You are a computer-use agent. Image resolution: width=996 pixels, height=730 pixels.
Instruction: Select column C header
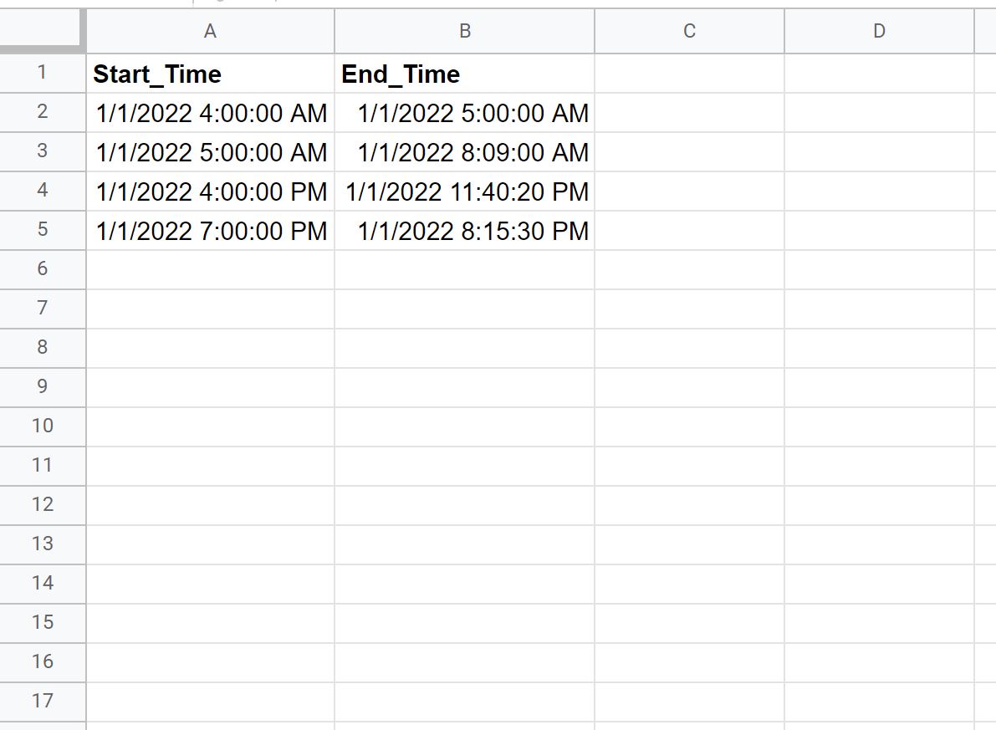click(x=689, y=31)
